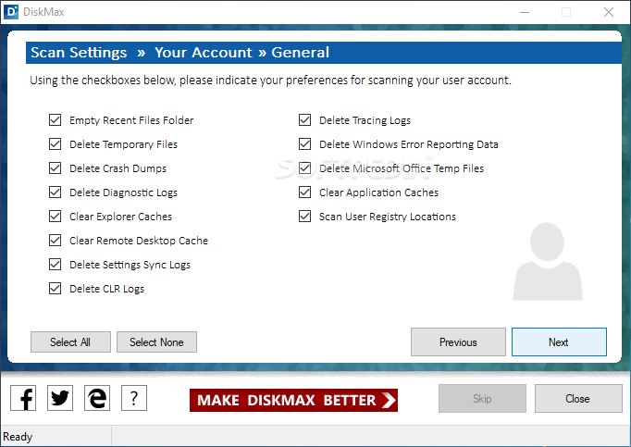631x447 pixels.
Task: Uncheck Scan User Registry Locations
Action: 305,217
